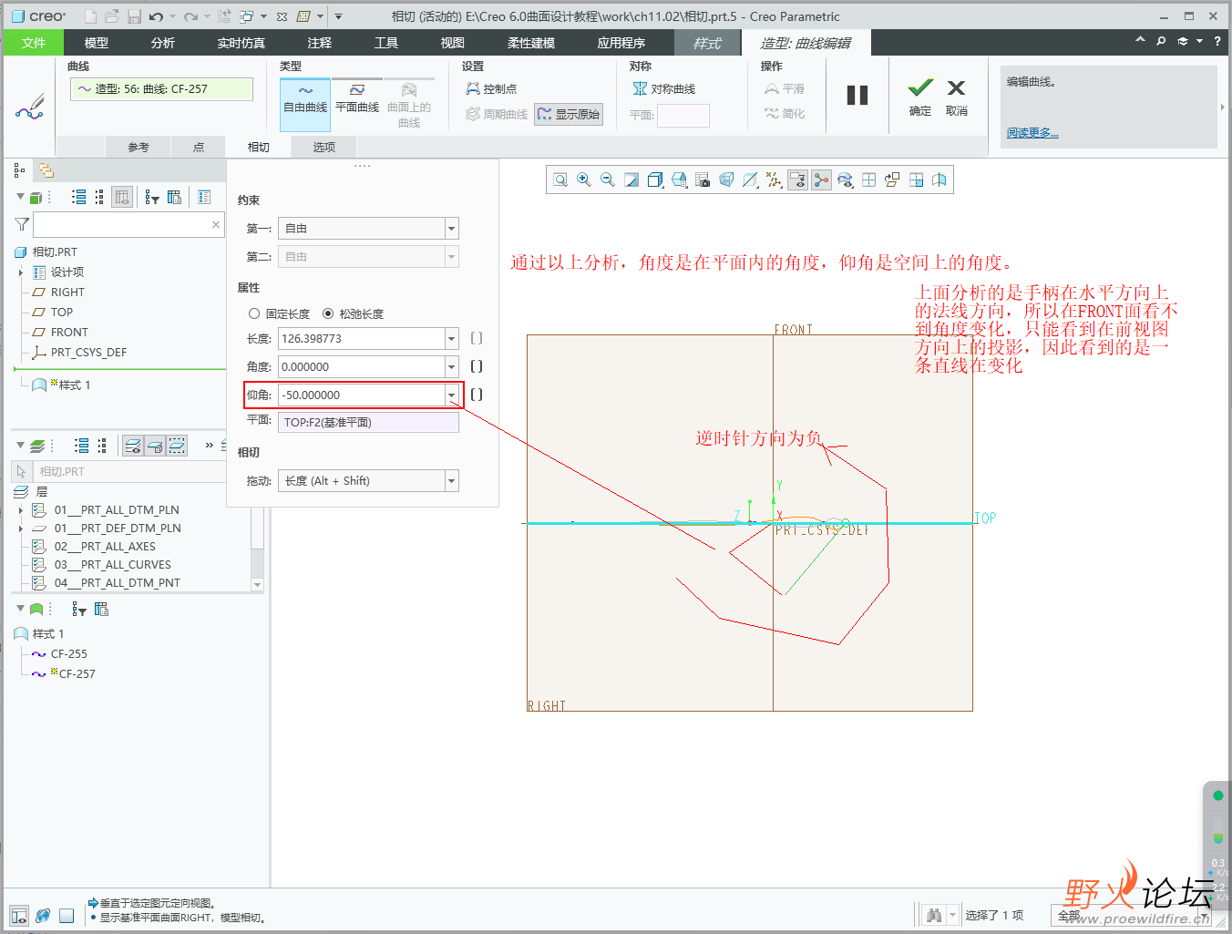This screenshot has width=1232, height=934.
Task: Open the 相切 panel tab
Action: [x=259, y=147]
